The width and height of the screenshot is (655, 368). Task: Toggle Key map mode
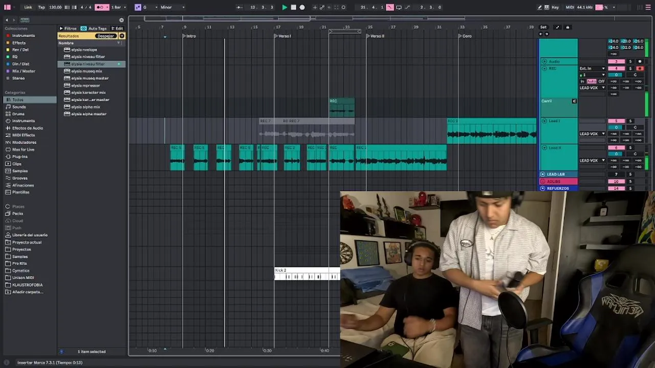(x=555, y=7)
